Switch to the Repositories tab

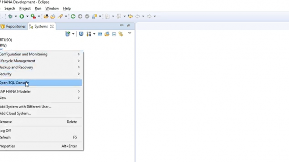click(x=13, y=26)
